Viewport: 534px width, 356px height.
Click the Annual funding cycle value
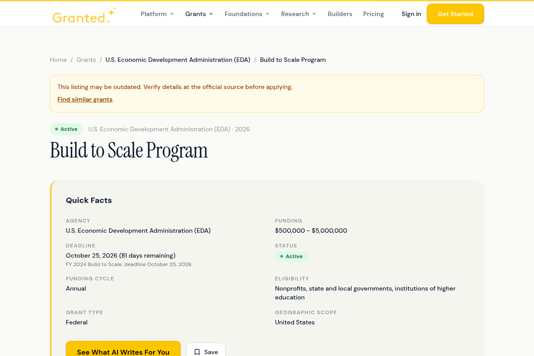coord(76,288)
